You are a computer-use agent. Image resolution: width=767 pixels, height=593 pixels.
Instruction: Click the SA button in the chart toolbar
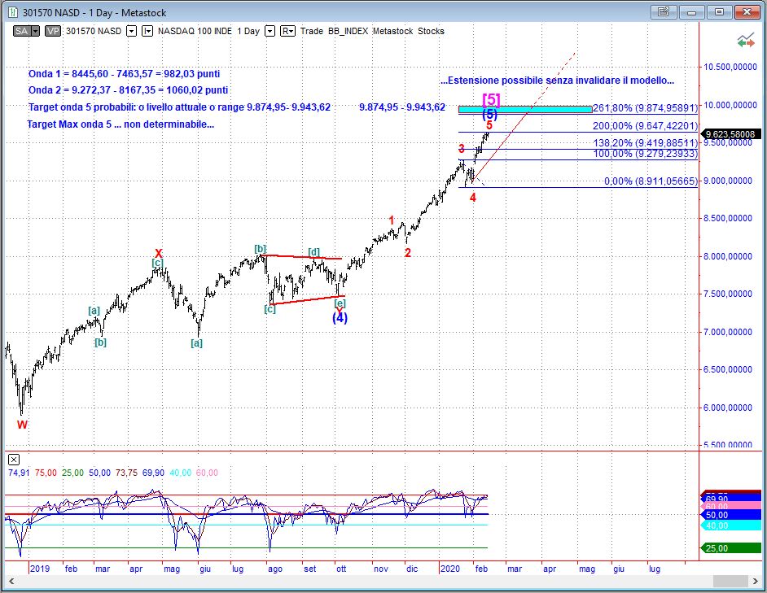click(x=24, y=31)
